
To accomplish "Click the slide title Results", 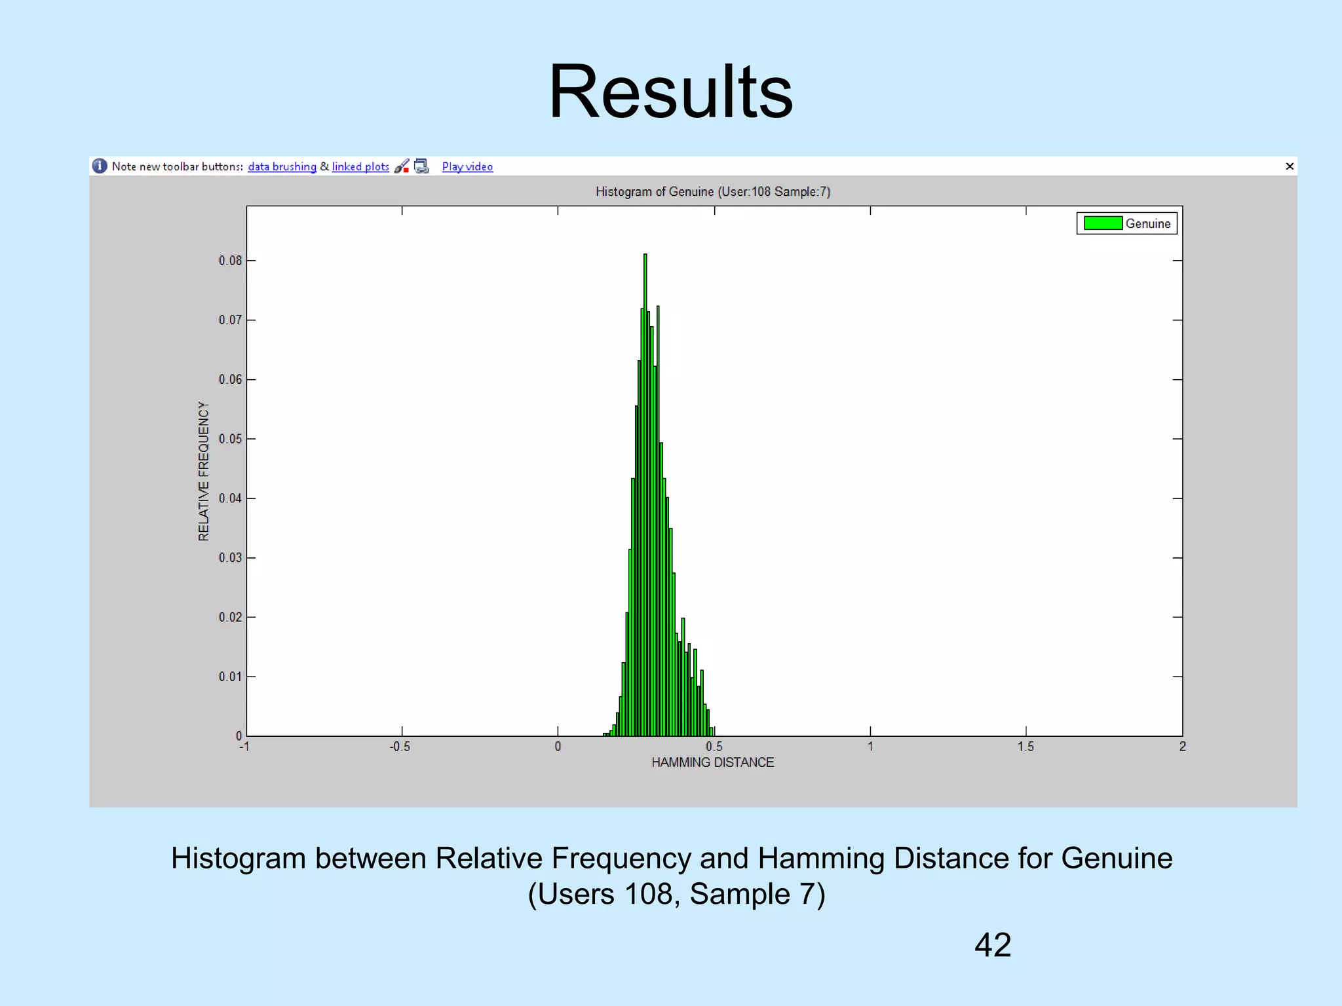I will pos(671,92).
